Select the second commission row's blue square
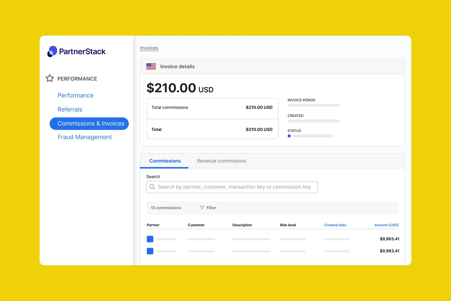The height and width of the screenshot is (301, 451). pyautogui.click(x=150, y=251)
